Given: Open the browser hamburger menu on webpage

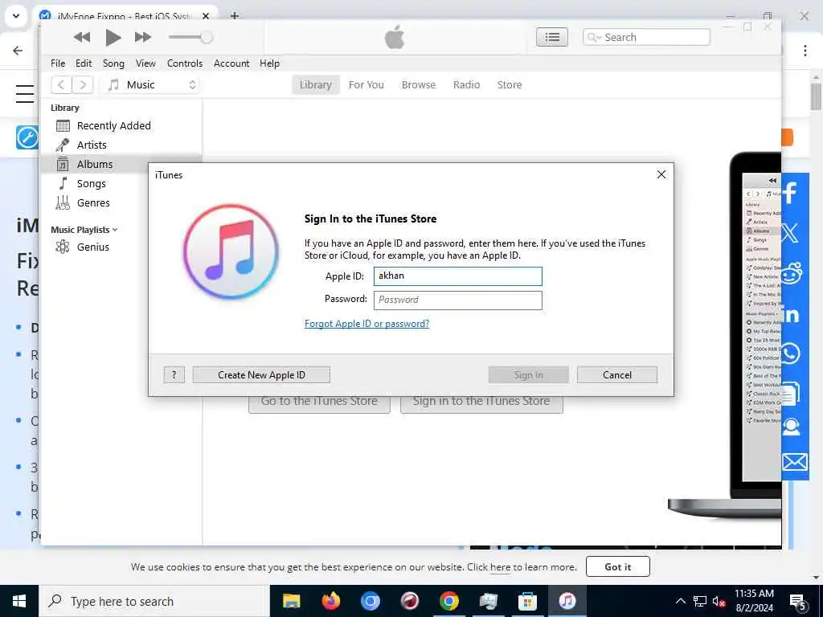Looking at the screenshot, I should click(25, 93).
